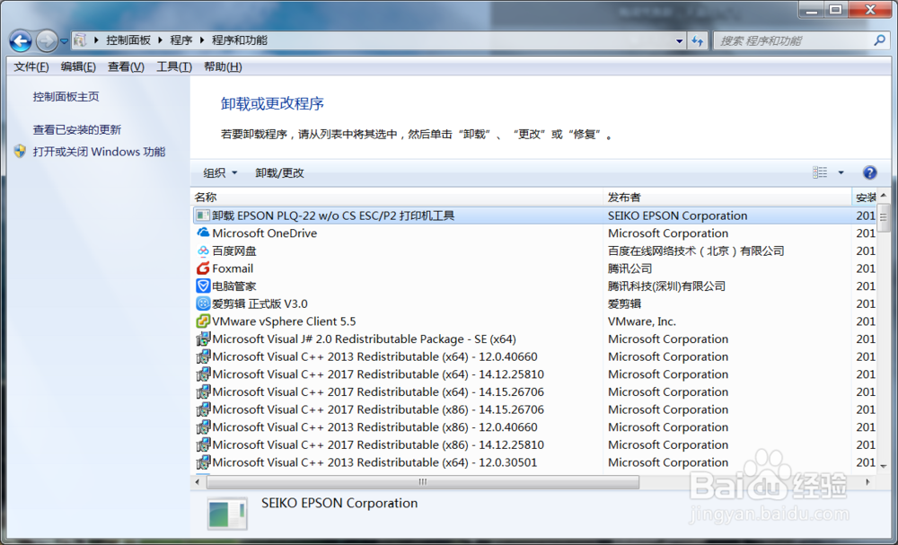Expand the arrow after 控制面板 breadcrumb
Viewport: 898px width, 545px height.
[161, 40]
